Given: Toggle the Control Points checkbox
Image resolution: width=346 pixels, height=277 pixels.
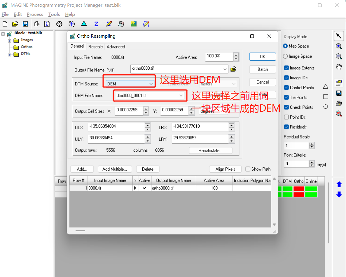Looking at the screenshot, I should click(286, 87).
